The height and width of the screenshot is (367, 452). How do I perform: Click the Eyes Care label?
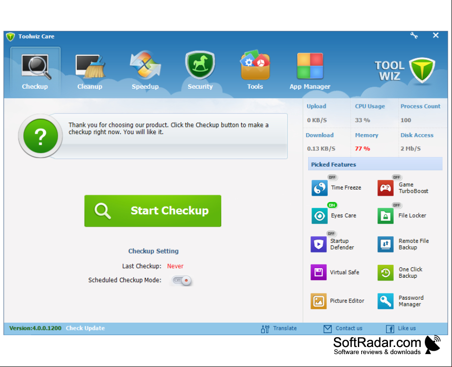point(344,216)
